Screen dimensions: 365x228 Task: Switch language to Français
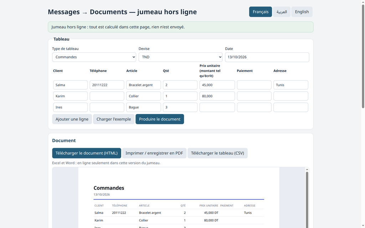point(260,12)
